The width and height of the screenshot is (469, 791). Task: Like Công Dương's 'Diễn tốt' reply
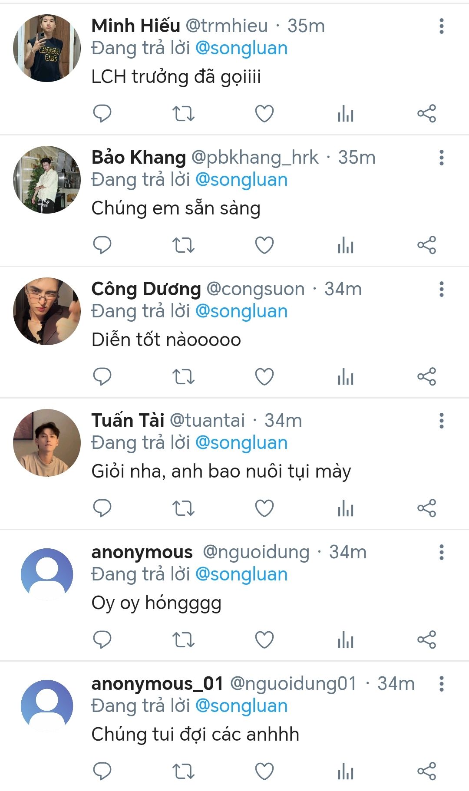(x=264, y=376)
